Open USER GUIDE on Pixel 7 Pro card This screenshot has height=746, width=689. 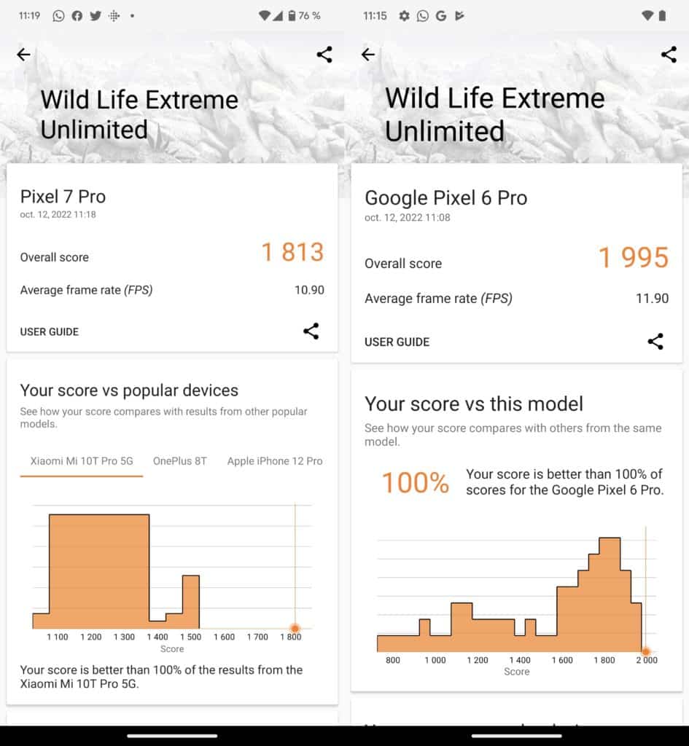[x=49, y=331]
